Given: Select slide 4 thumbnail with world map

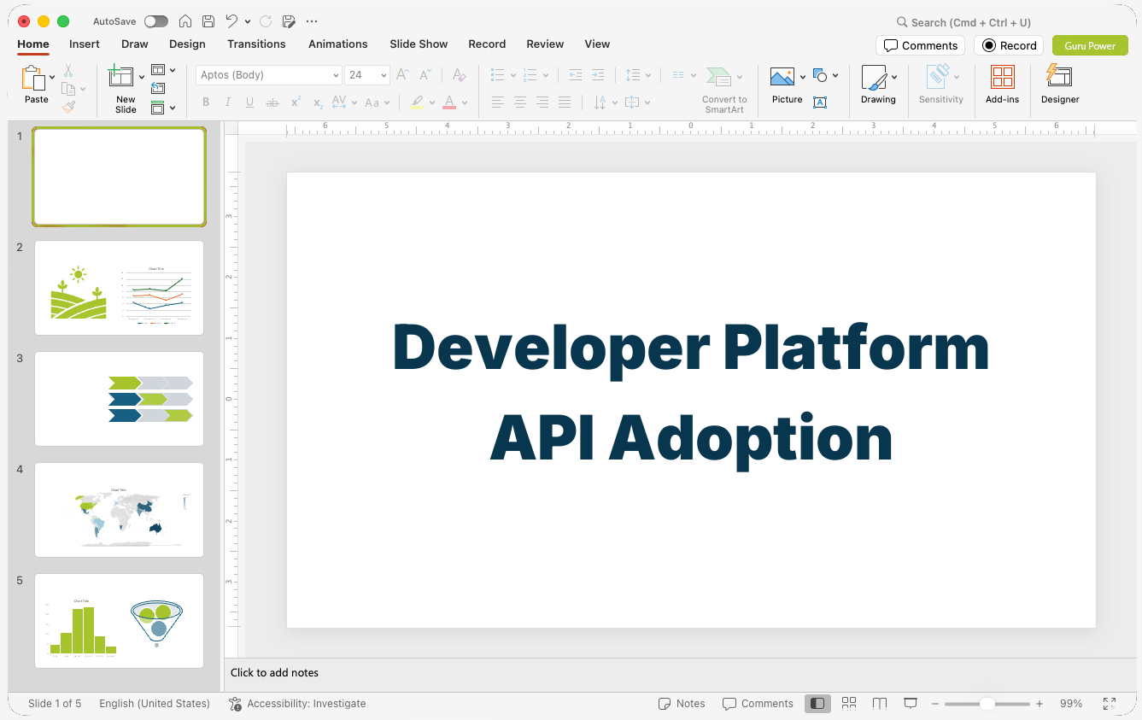Looking at the screenshot, I should tap(119, 510).
